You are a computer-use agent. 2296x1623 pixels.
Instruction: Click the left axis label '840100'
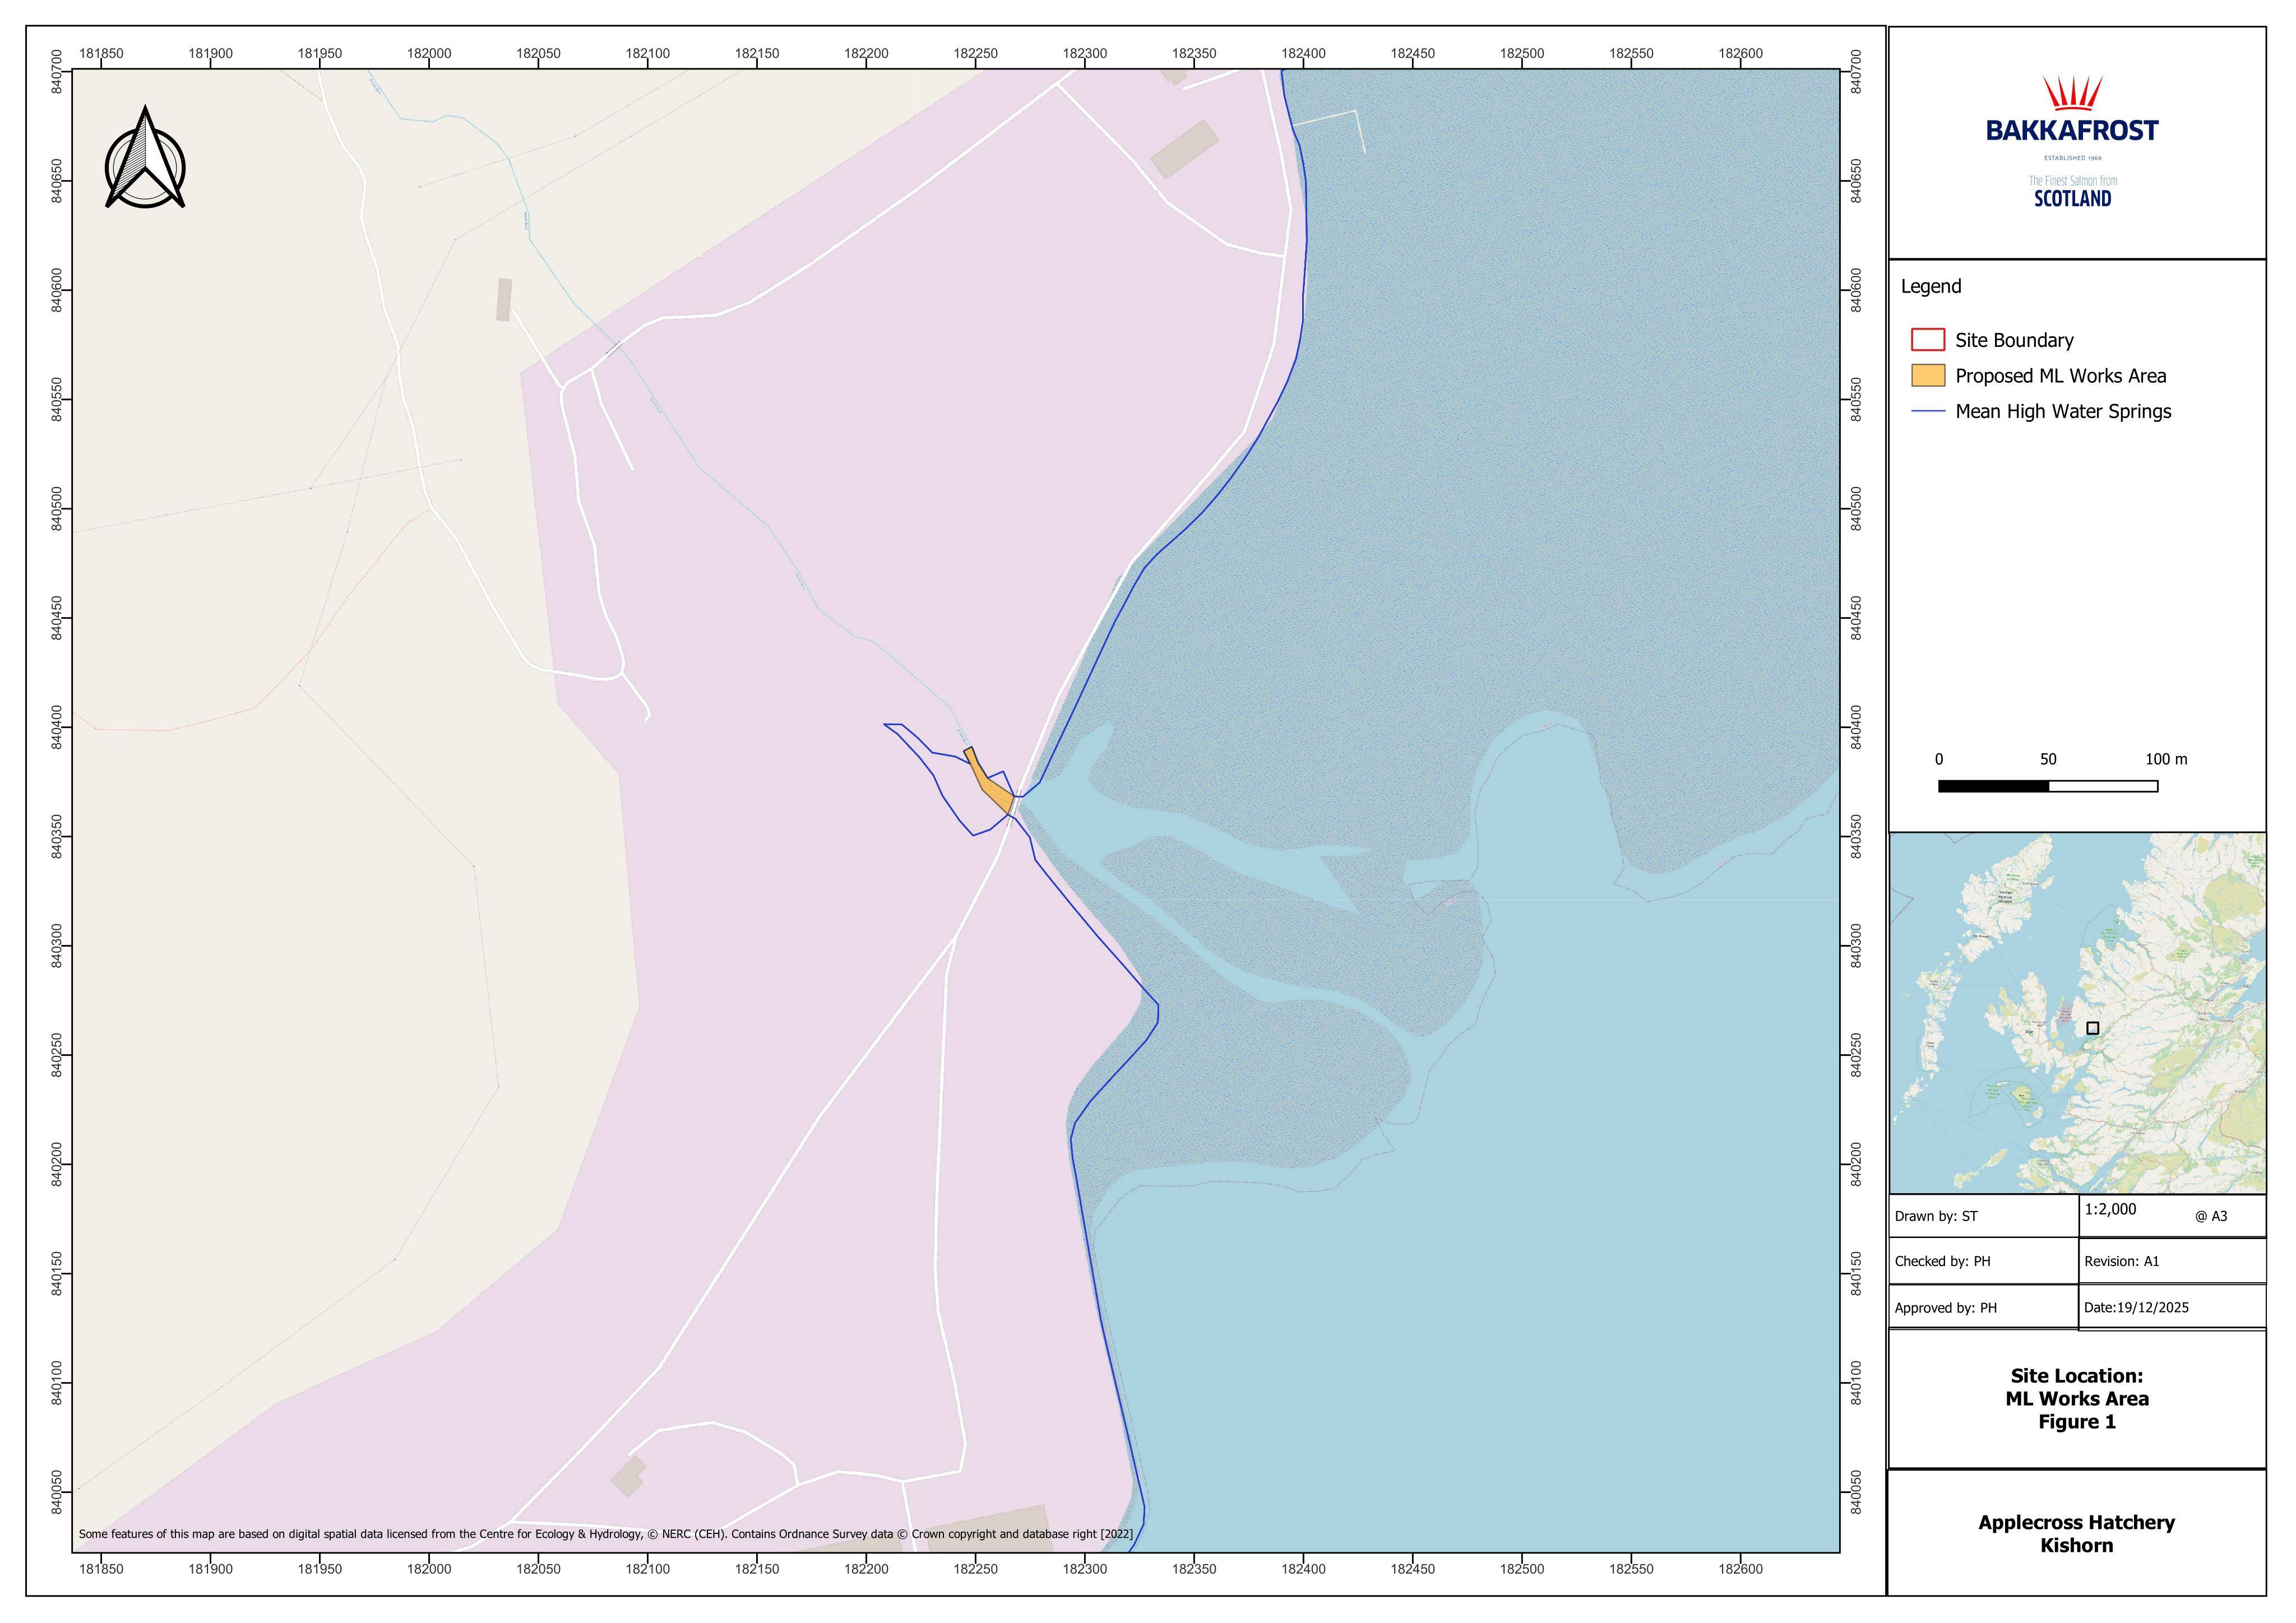(x=57, y=1383)
